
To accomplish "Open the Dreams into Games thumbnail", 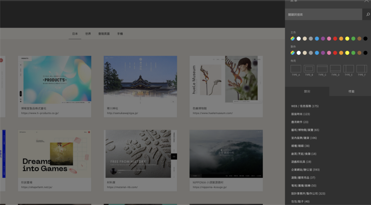I will coord(55,154).
